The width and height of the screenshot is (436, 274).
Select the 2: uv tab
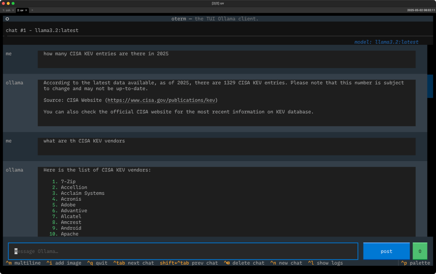(20, 10)
